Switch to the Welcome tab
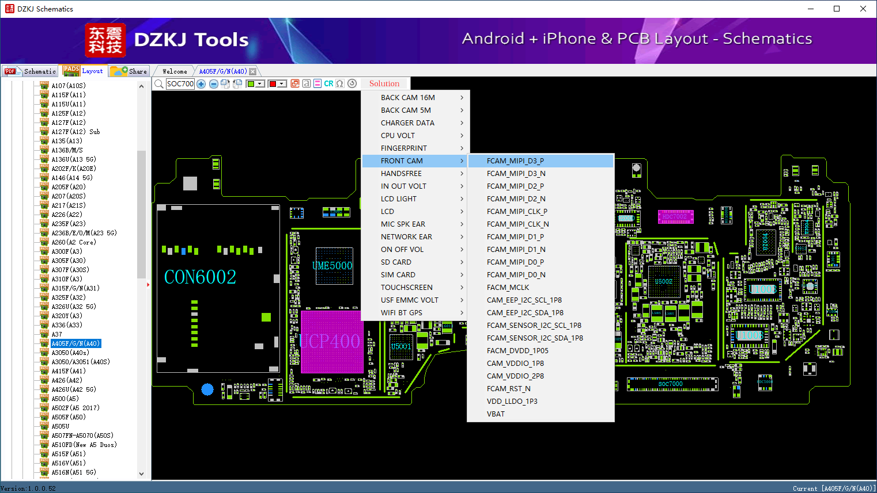Viewport: 877px width, 493px height. [x=175, y=71]
